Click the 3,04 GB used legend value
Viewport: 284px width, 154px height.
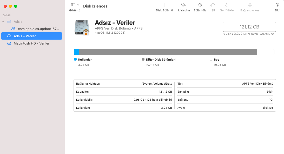pyautogui.click(x=84, y=65)
